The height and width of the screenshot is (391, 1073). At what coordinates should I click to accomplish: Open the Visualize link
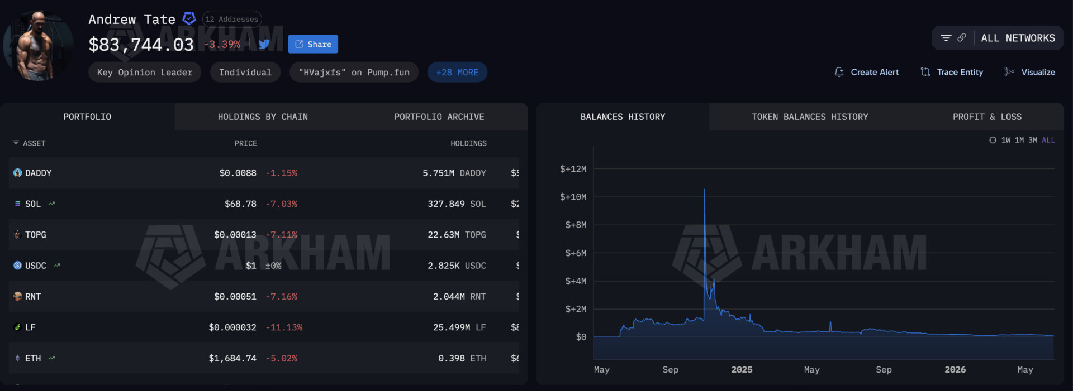pyautogui.click(x=1038, y=72)
